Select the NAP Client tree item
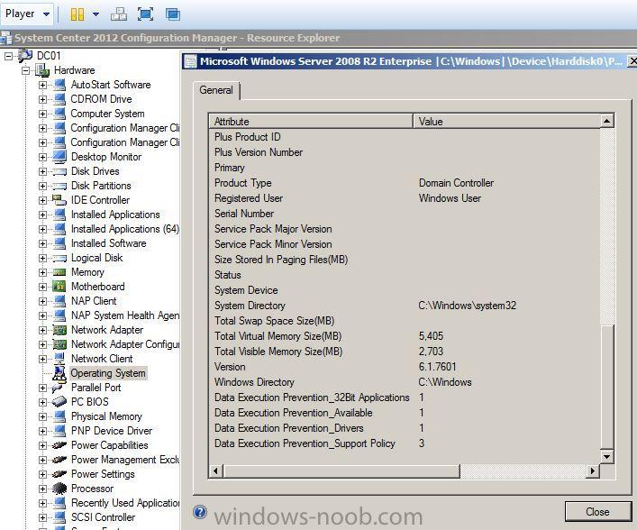 [94, 301]
